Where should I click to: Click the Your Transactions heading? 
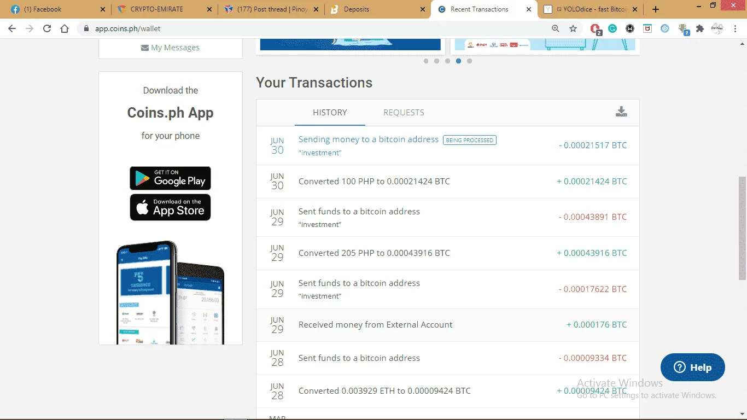tap(314, 83)
